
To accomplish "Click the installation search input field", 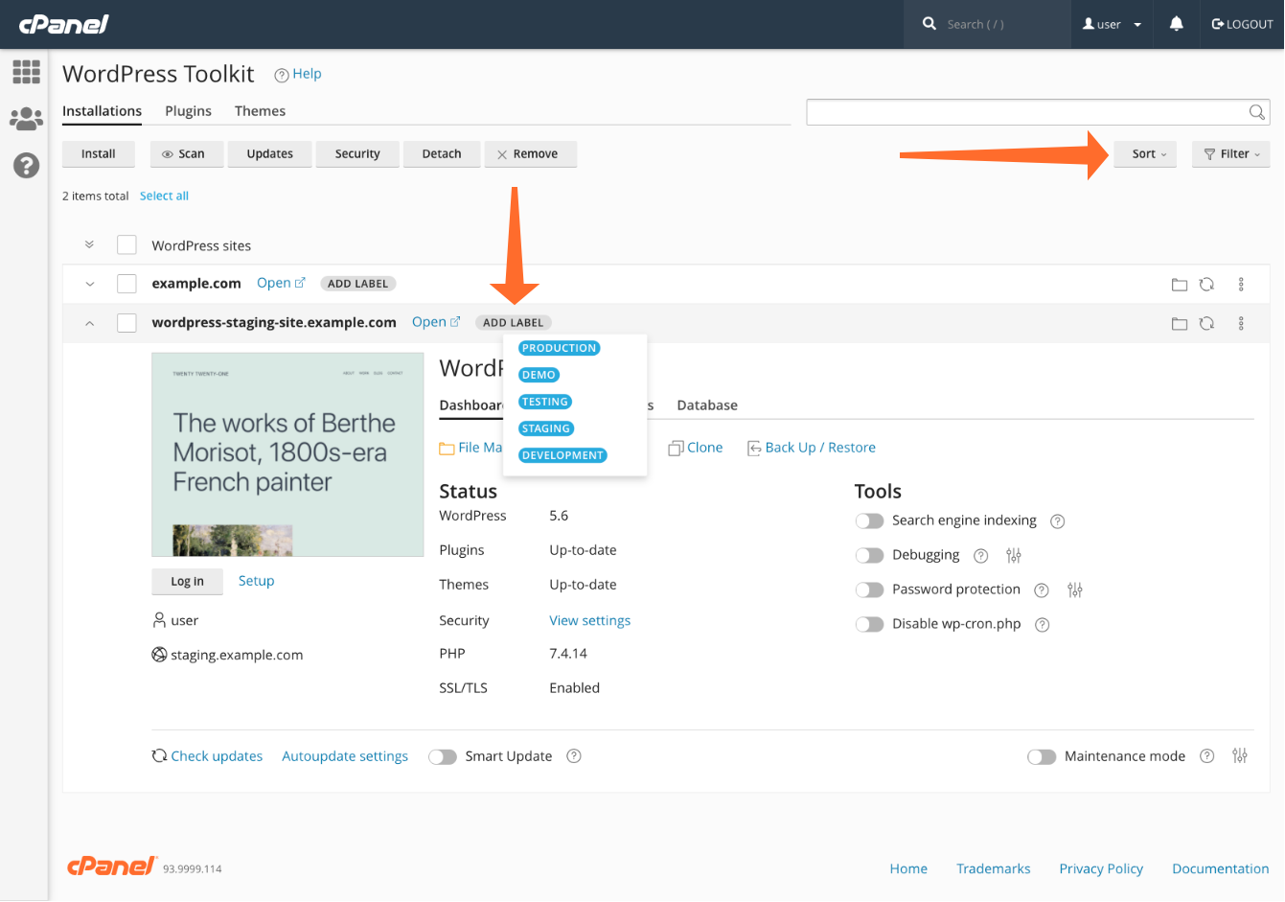I will coord(1035,111).
